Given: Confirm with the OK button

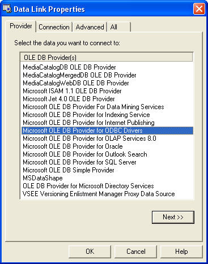Looking at the screenshot, I should coord(90,252).
